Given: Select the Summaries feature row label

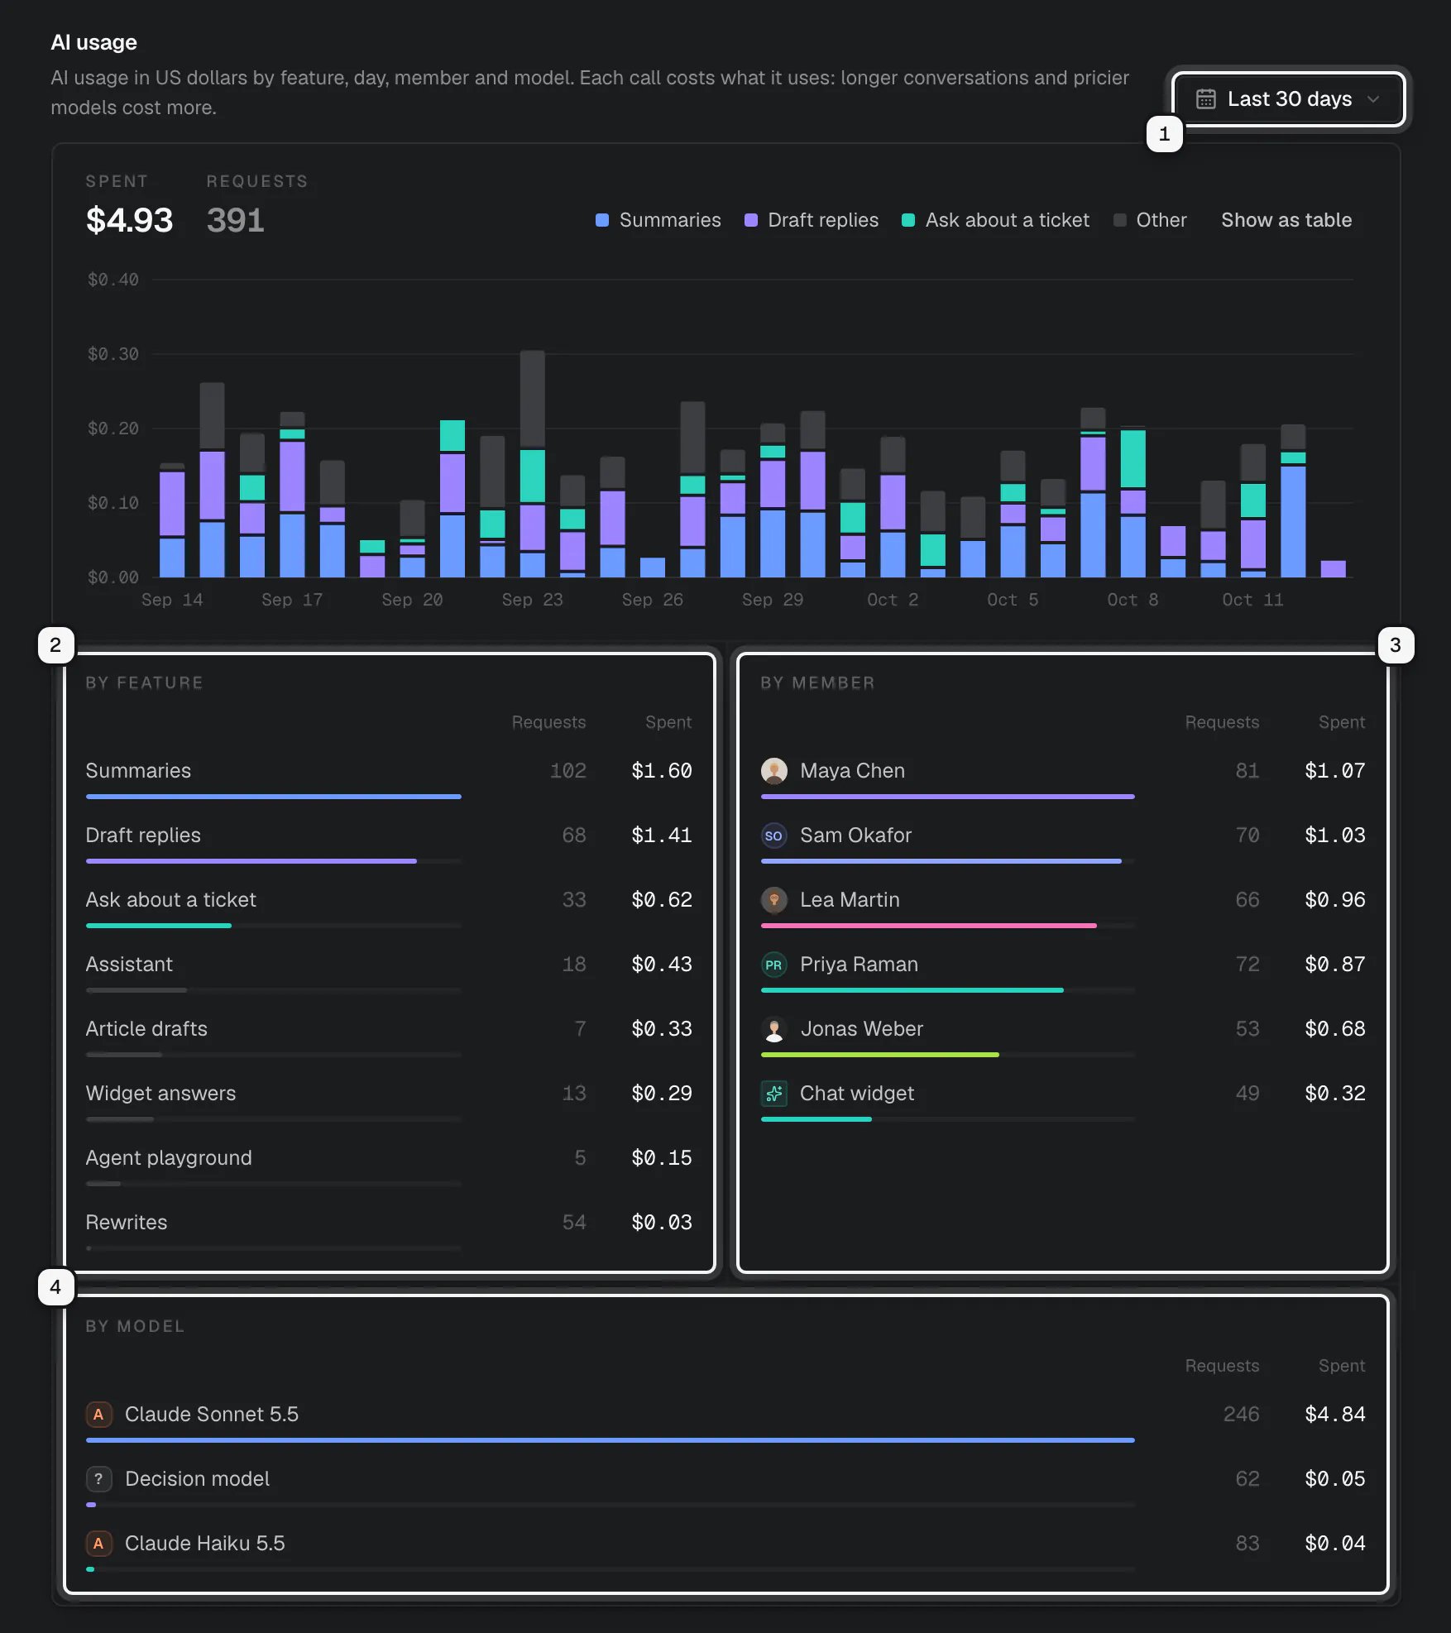Looking at the screenshot, I should 138,771.
